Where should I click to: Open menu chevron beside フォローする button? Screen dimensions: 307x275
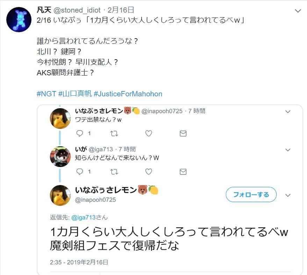point(288,195)
